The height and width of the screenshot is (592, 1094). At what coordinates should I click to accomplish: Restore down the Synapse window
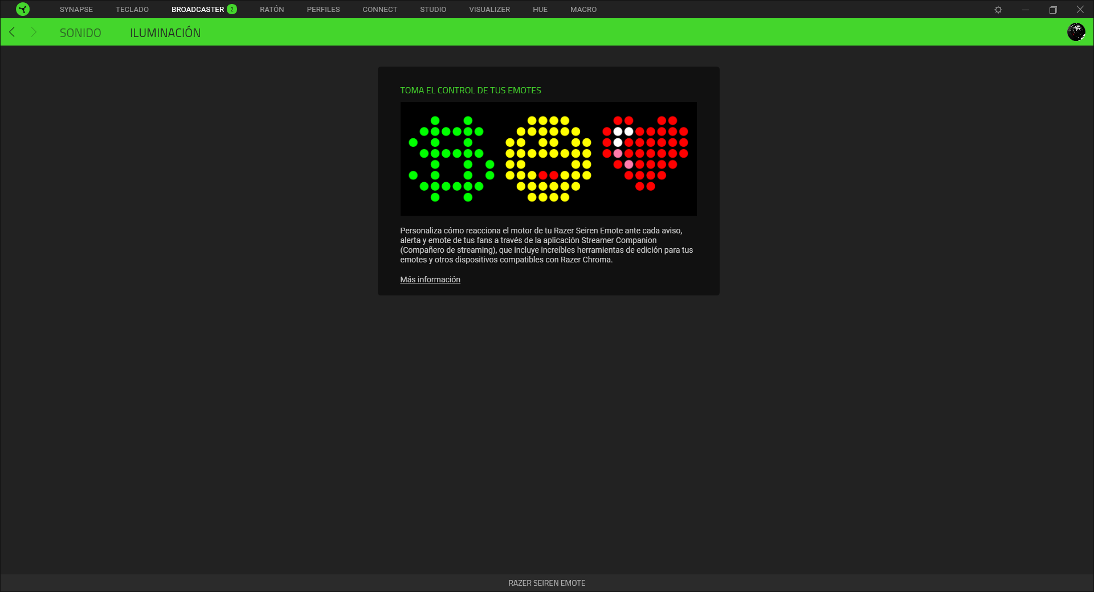pyautogui.click(x=1053, y=10)
